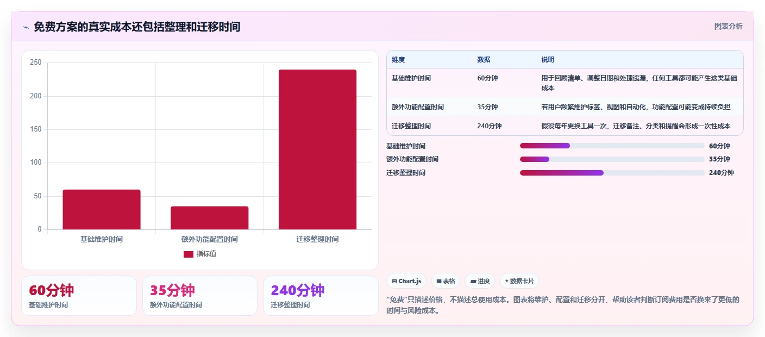Click the 240分钟 data card

321,296
